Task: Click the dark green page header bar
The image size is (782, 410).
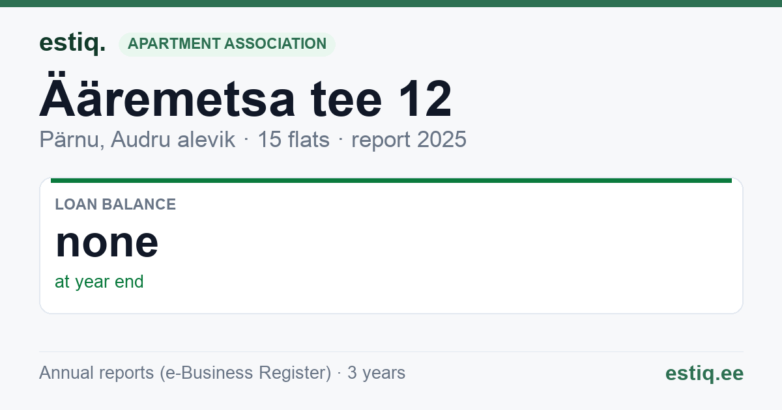Action: click(x=391, y=3)
